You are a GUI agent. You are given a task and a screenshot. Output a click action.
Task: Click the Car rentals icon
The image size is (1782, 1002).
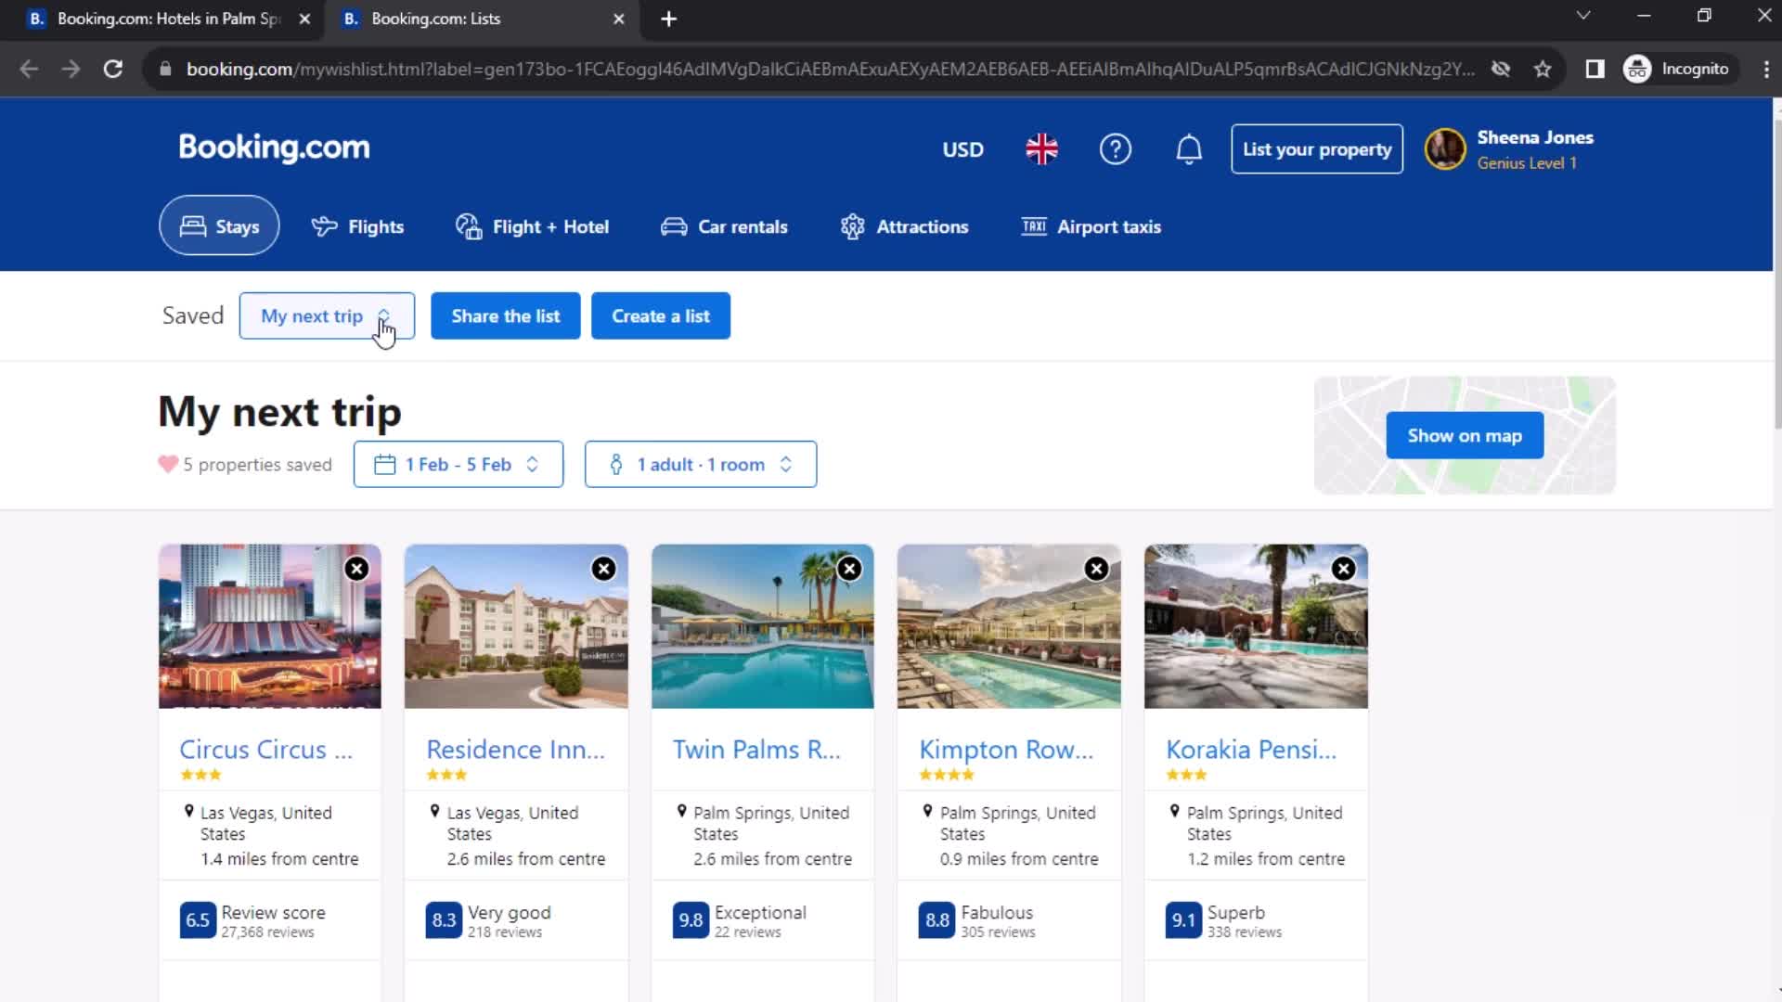673,225
